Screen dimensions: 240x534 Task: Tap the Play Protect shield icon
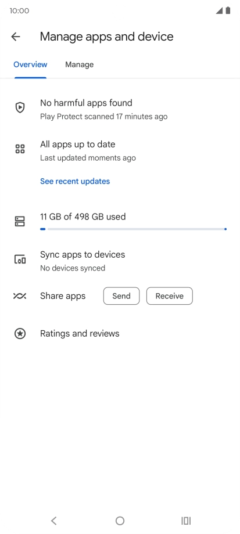pos(20,108)
